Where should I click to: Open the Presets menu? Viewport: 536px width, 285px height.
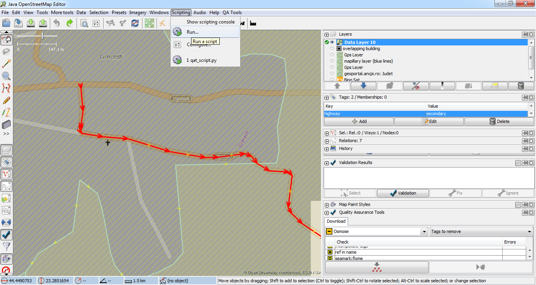pos(119,13)
